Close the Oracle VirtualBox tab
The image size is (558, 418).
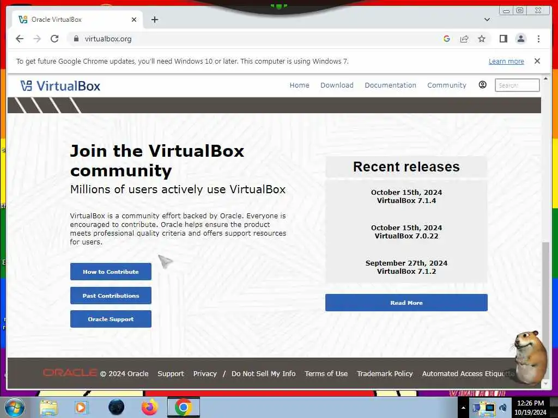pos(134,20)
